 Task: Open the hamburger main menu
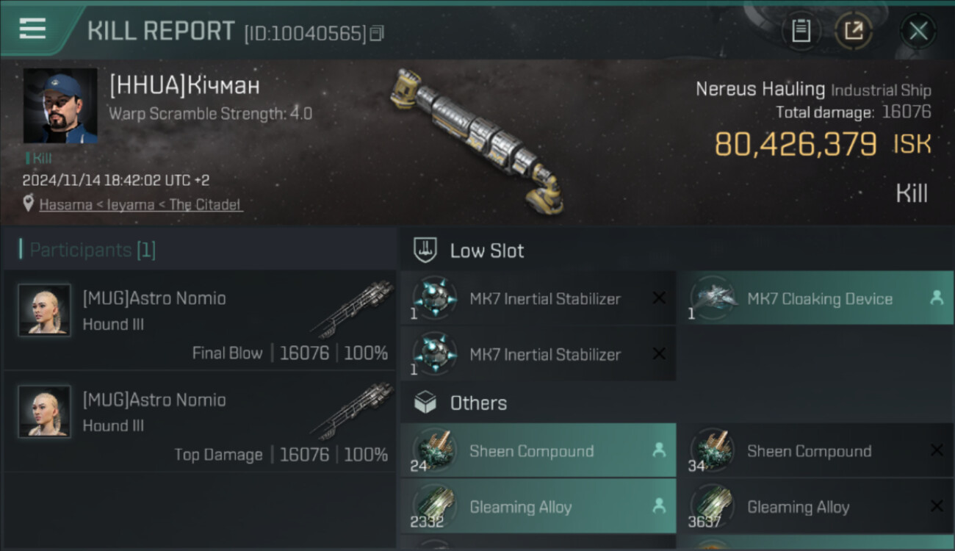point(32,29)
